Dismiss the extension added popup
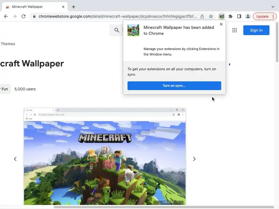Screen dimensions: 279x209 click(221, 24)
